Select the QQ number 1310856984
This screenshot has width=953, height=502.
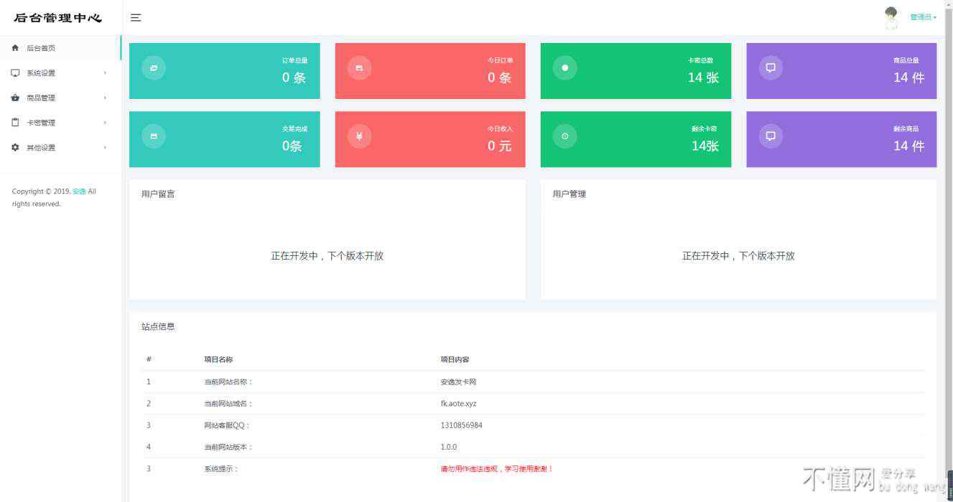pyautogui.click(x=462, y=425)
